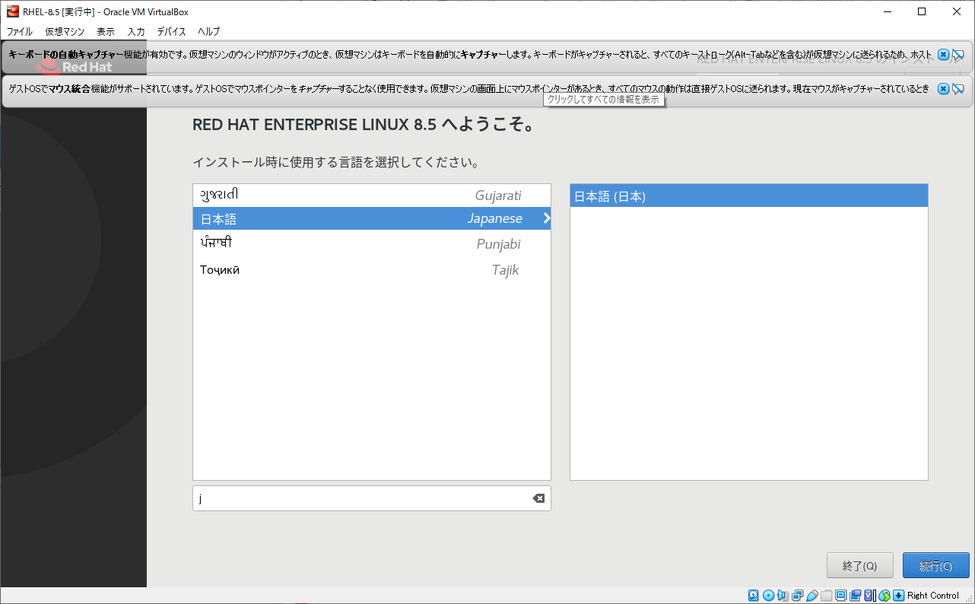The width and height of the screenshot is (975, 604).
Task: Click the CPU virtualization V status icon
Action: 869,595
